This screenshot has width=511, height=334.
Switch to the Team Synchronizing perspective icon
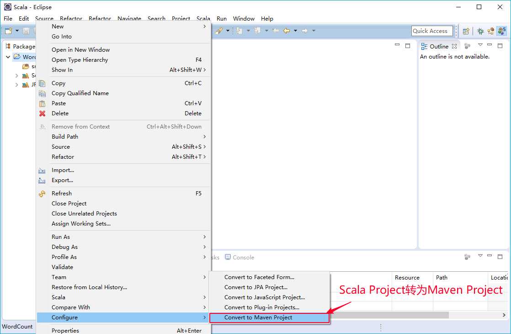pos(491,31)
